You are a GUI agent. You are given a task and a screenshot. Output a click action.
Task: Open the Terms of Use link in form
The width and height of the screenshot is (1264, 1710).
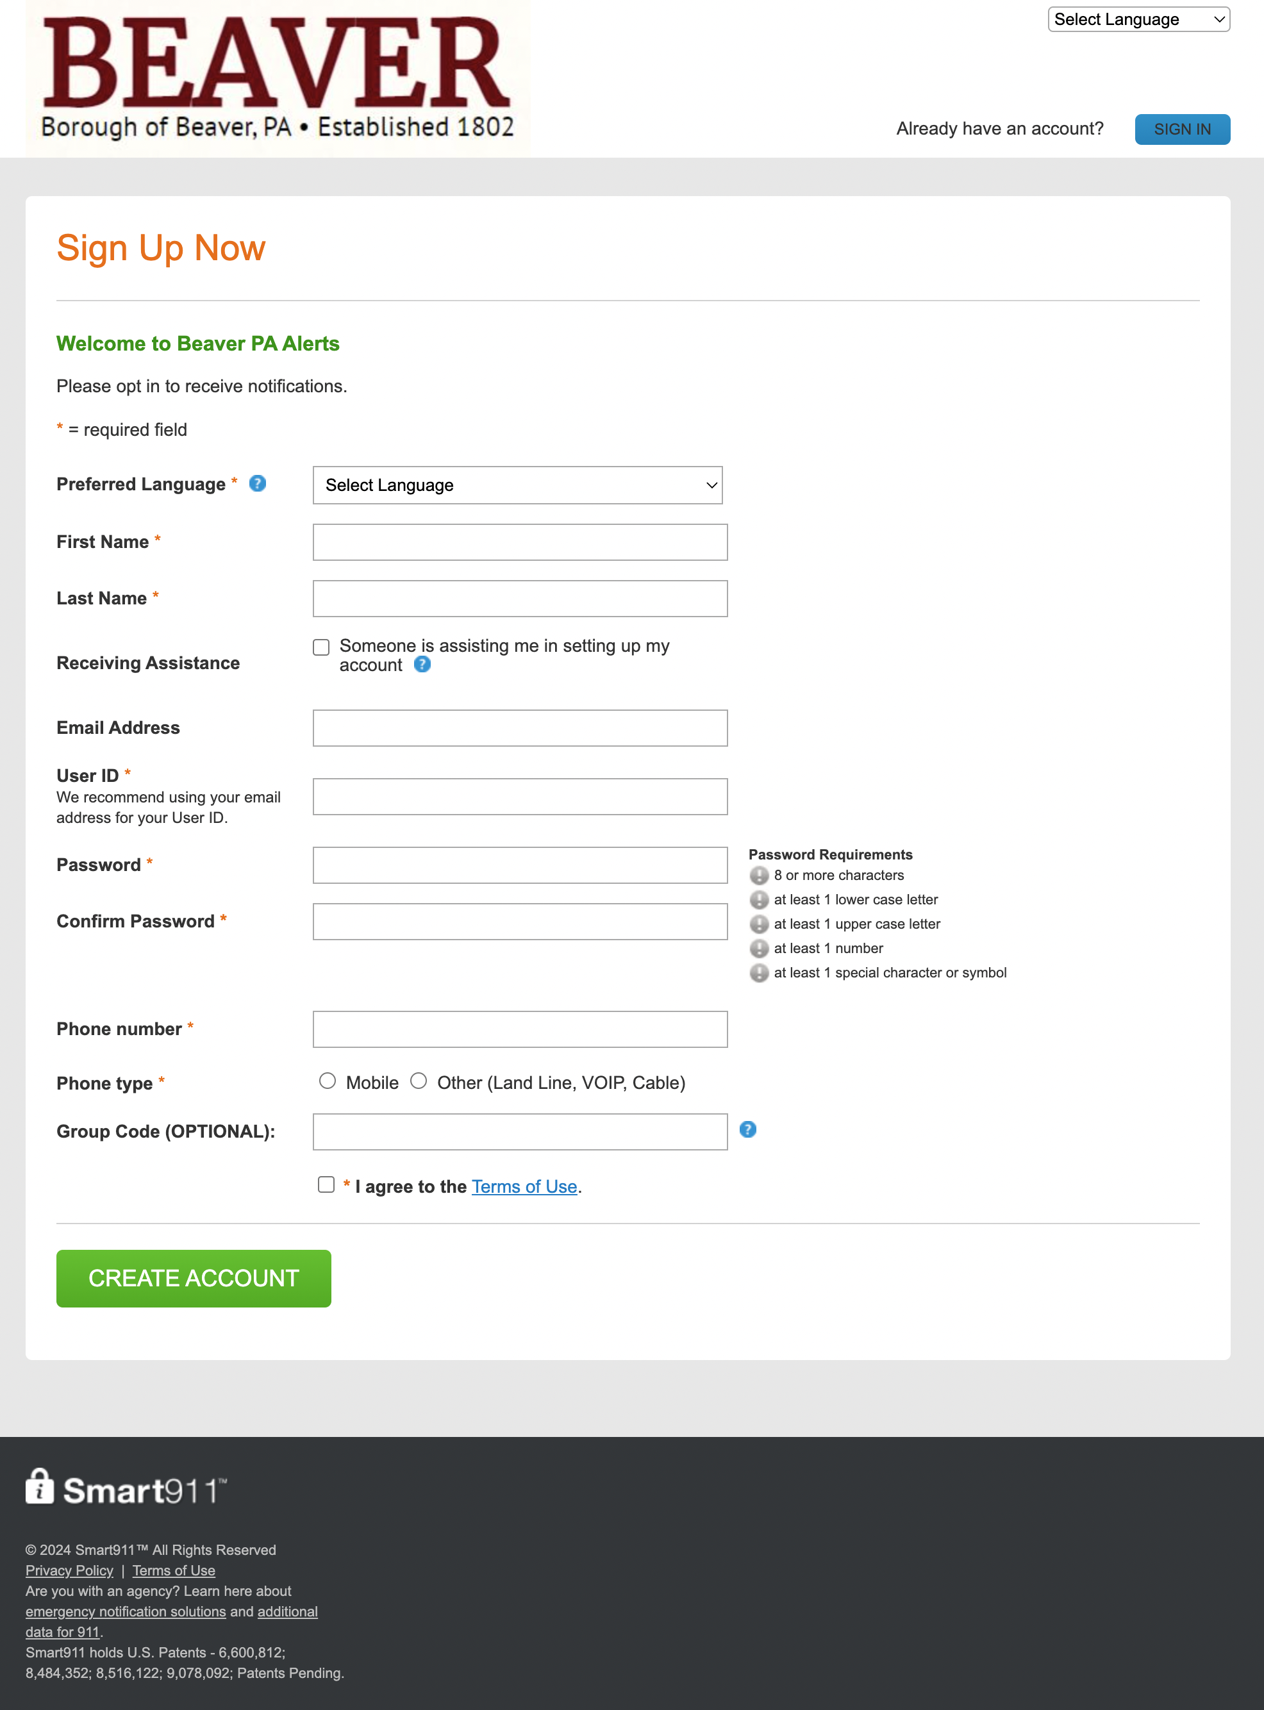524,1186
